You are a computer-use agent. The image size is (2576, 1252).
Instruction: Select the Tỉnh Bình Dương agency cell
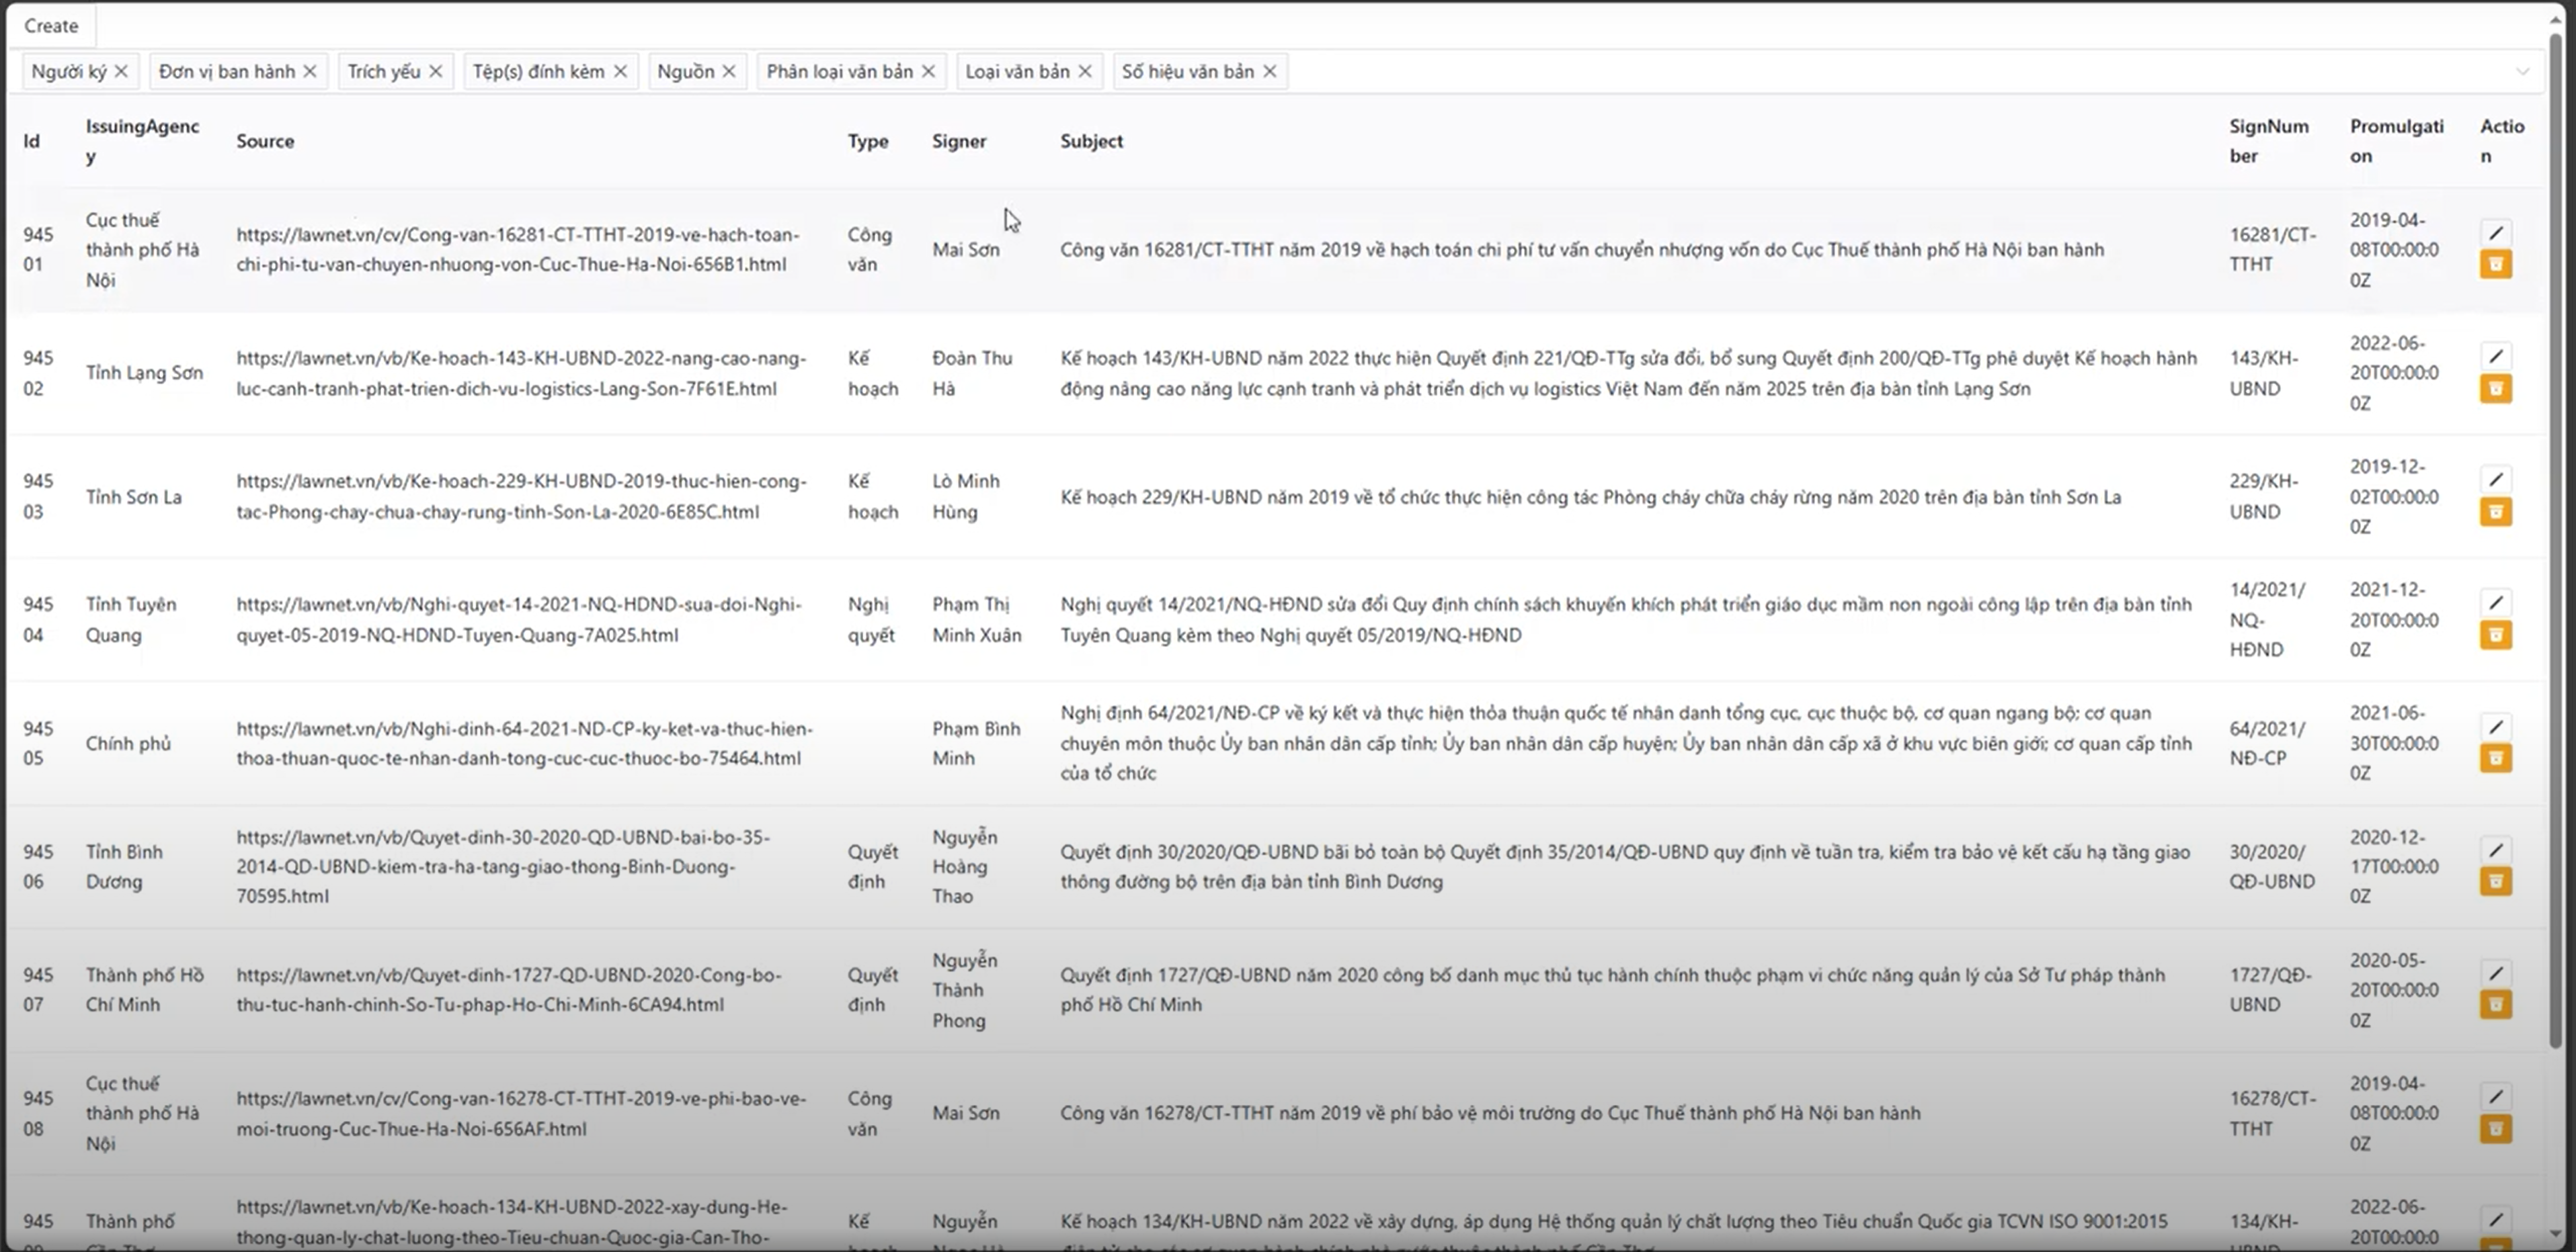coord(124,866)
